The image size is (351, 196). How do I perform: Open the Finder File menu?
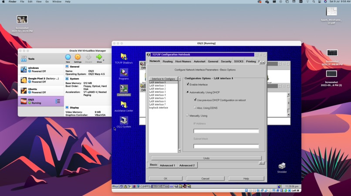[x=22, y=2]
